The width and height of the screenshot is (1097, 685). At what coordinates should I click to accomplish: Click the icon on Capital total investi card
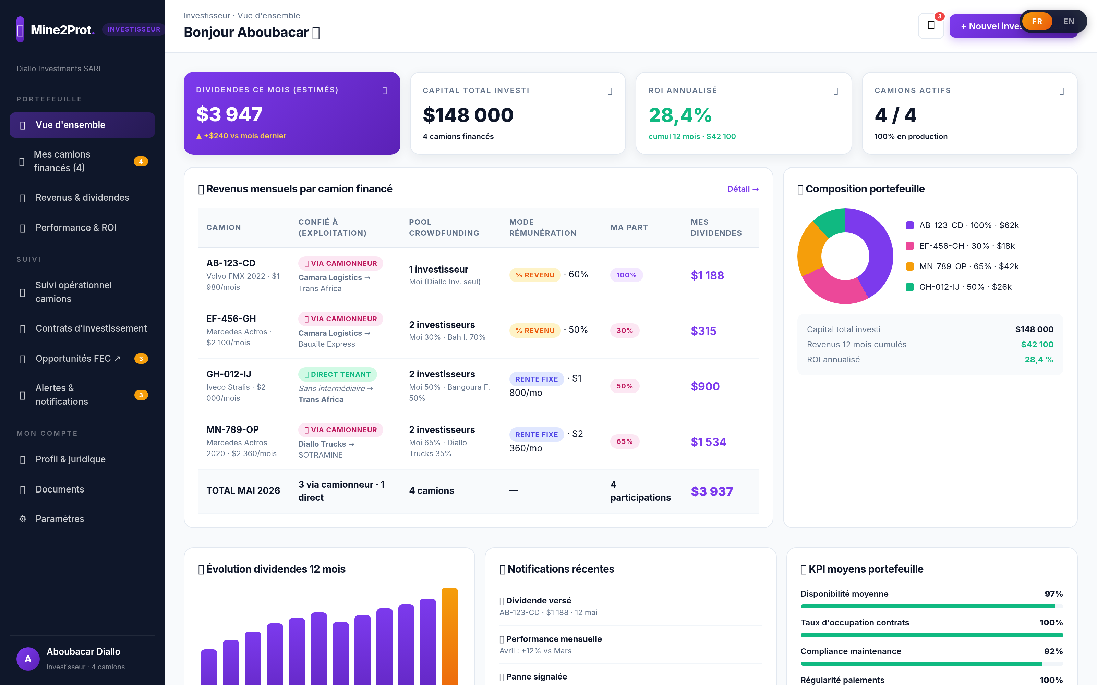click(610, 91)
